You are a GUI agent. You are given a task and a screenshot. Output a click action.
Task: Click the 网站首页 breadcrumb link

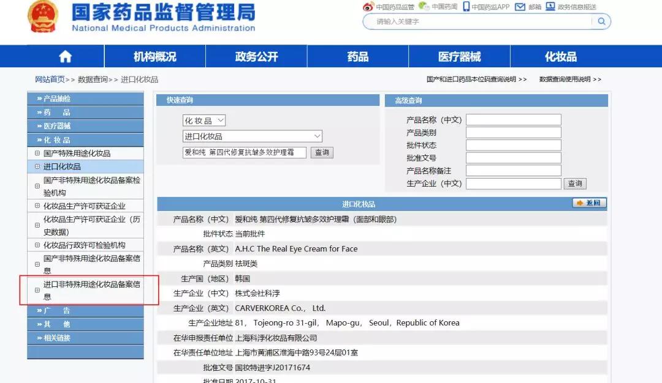49,79
